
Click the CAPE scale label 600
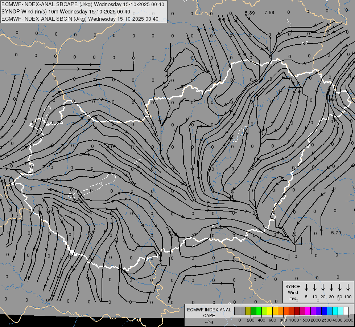coord(272,320)
